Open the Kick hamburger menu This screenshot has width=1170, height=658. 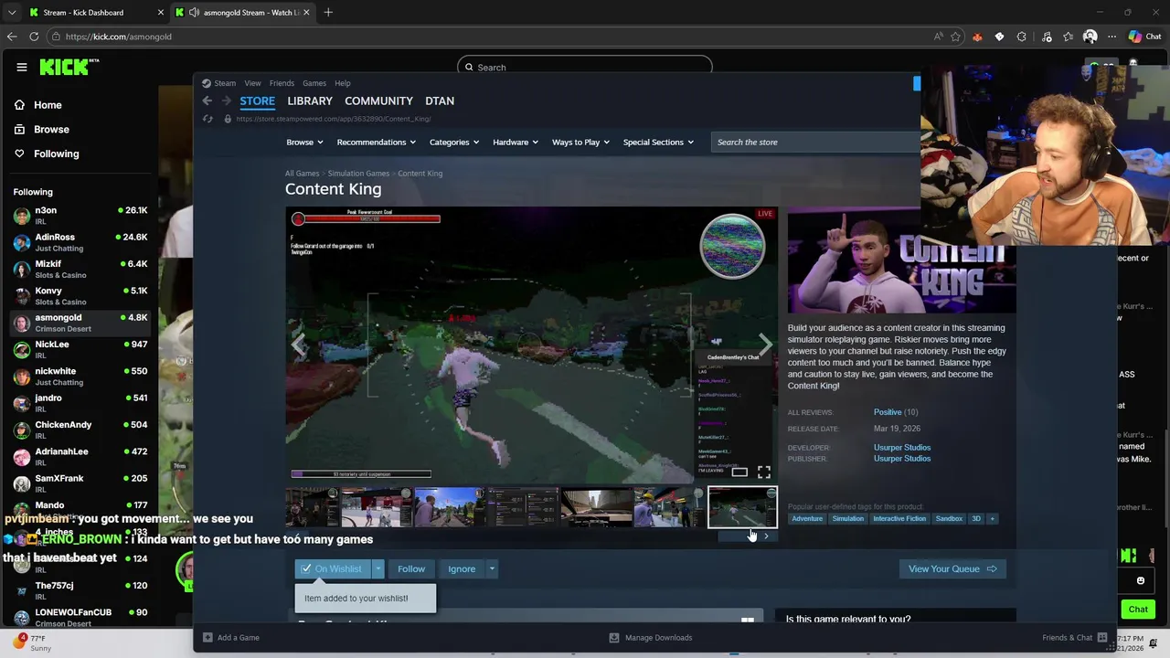pos(21,67)
